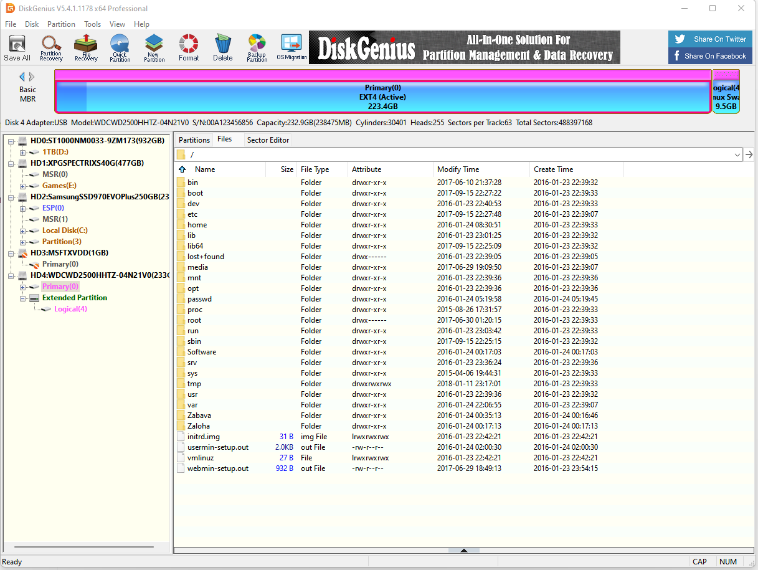Create a New Partition from the toolbar

point(154,47)
